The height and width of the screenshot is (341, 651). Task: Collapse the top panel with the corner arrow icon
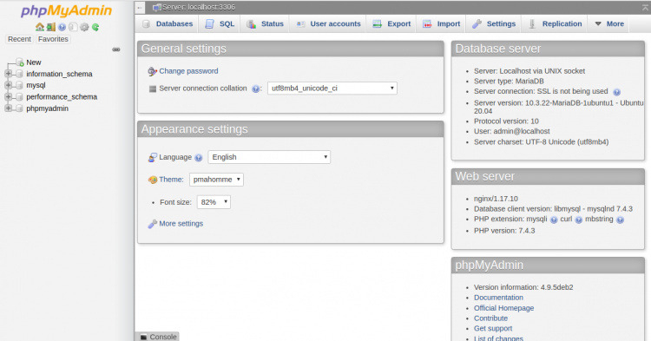[x=646, y=7]
